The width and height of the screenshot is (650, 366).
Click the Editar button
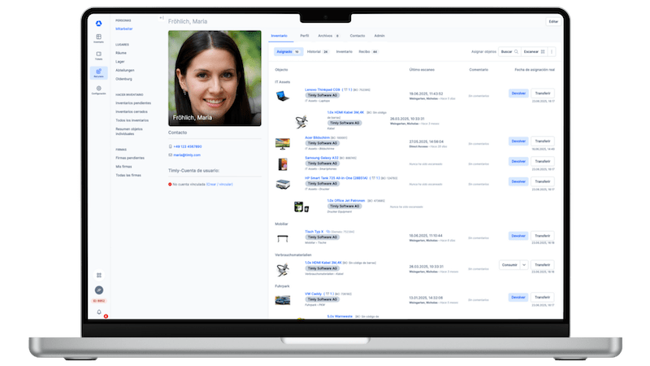pyautogui.click(x=553, y=22)
